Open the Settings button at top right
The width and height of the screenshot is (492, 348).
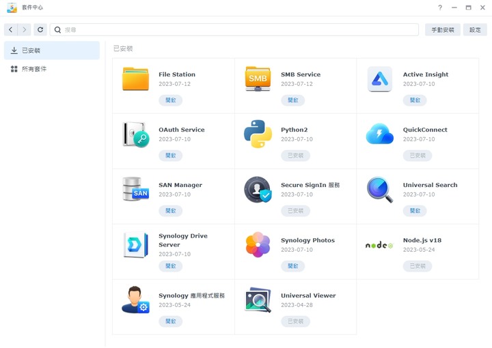coord(475,30)
